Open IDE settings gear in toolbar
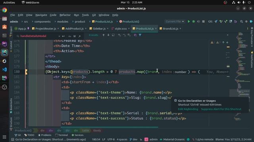254x142 pixels. [x=246, y=21]
